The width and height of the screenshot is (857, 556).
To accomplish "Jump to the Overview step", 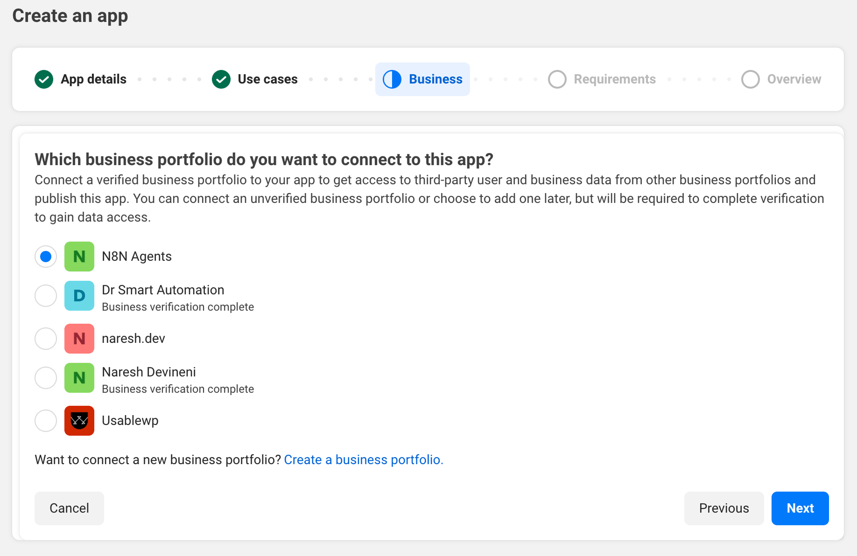I will click(781, 79).
